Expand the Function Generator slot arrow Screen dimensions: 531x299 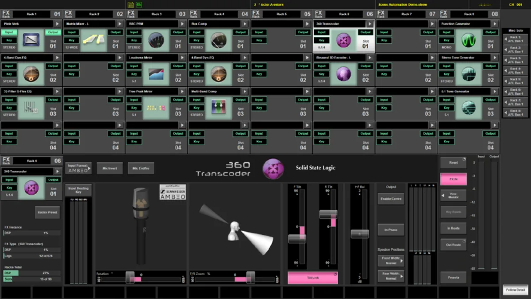[495, 24]
